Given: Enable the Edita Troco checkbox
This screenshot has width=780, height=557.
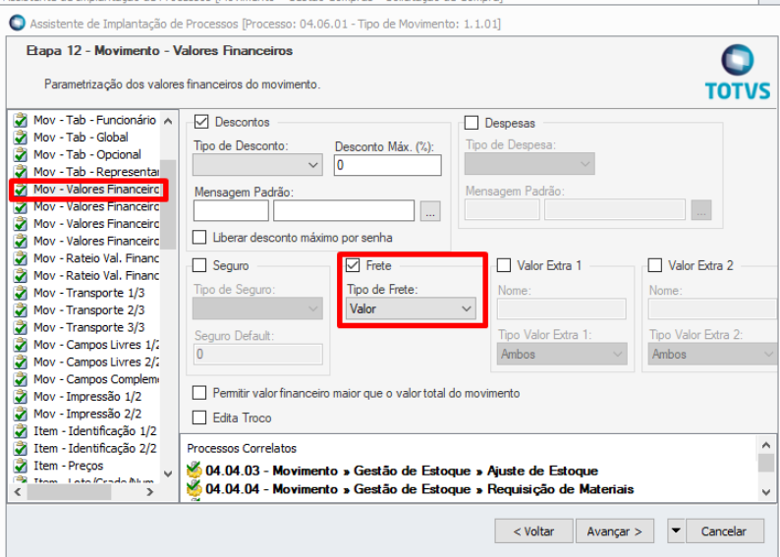Looking at the screenshot, I should [x=199, y=418].
